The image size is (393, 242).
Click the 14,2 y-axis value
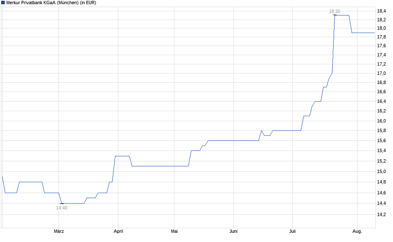(x=381, y=215)
